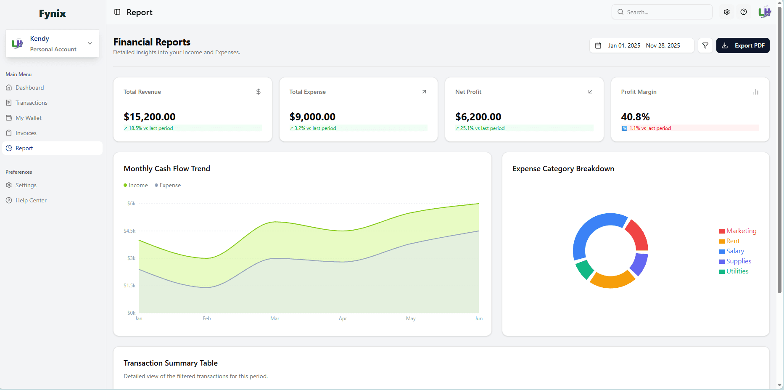Screen dimensions: 784x390
Task: Toggle the Expense series in the cash flow legend
Action: (167, 185)
